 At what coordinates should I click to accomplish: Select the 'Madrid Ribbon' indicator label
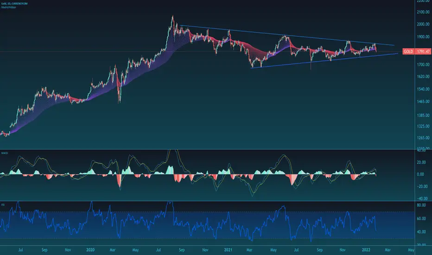8,7
